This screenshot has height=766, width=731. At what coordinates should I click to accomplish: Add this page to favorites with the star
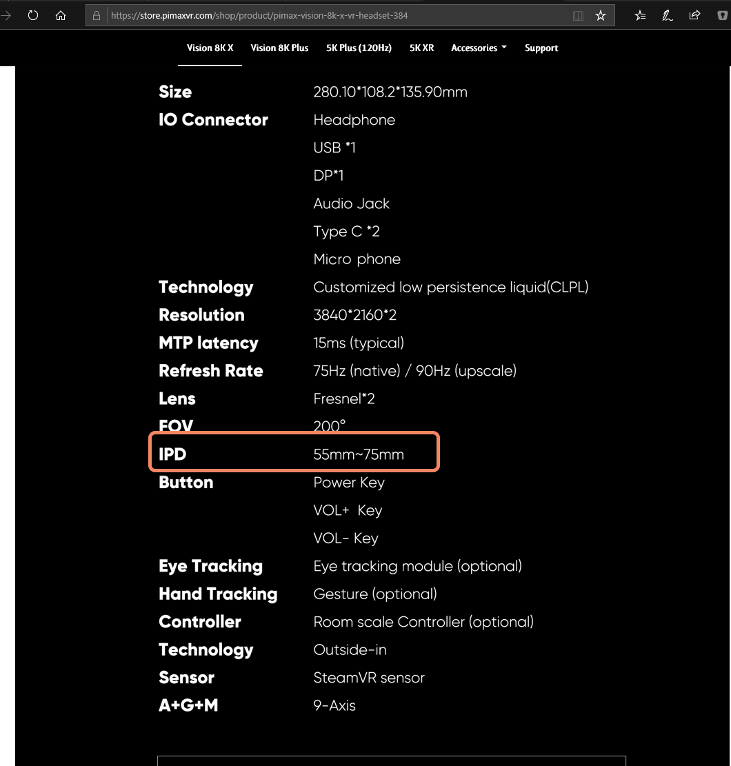click(x=601, y=16)
